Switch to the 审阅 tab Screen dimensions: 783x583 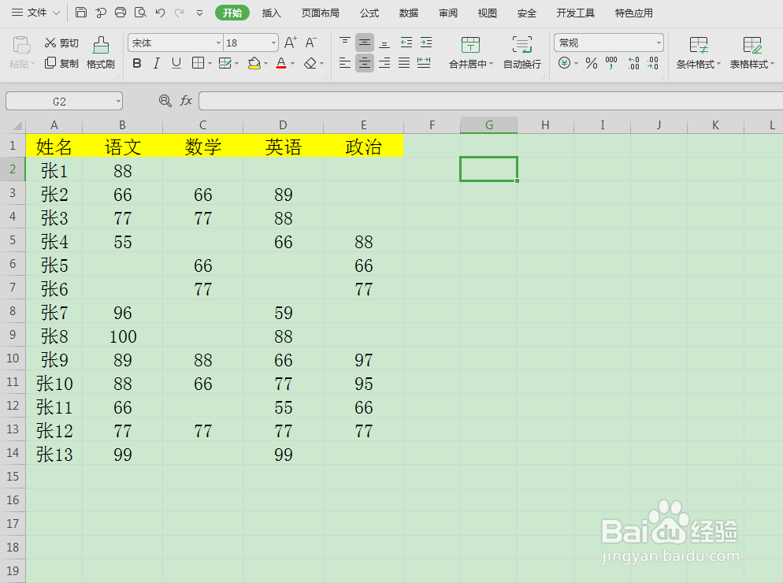coord(448,13)
